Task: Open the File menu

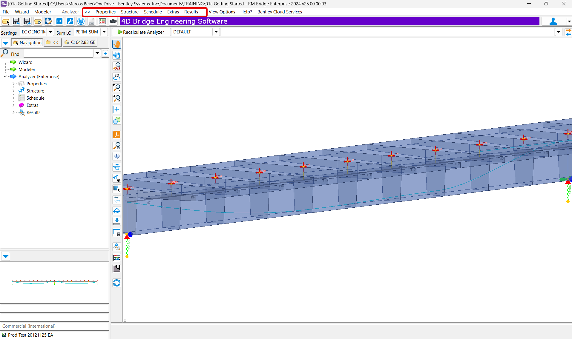Action: pyautogui.click(x=6, y=12)
